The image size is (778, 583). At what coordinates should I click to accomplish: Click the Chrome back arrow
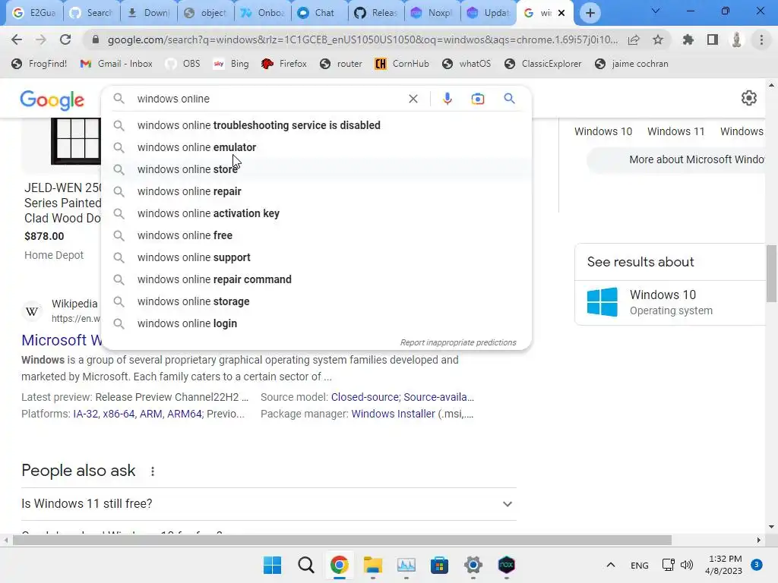[17, 39]
